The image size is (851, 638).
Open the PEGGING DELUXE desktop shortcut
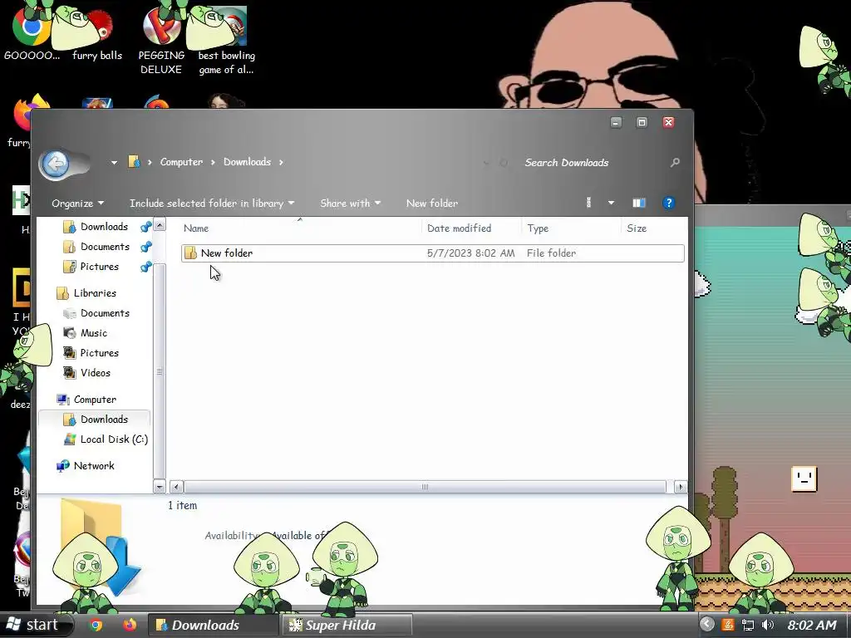coord(161,41)
